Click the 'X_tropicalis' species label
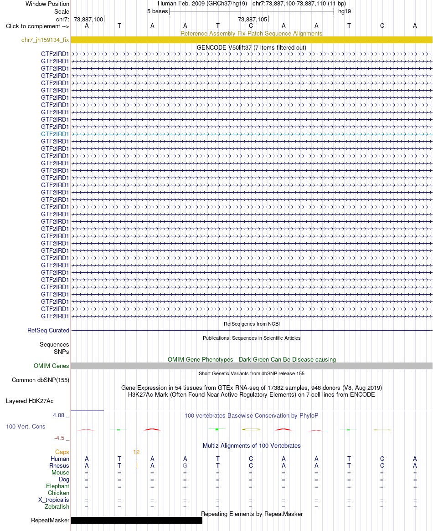433x531 pixels. click(53, 500)
